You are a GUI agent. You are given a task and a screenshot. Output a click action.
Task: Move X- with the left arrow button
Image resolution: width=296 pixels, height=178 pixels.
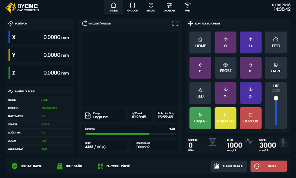click(200, 68)
